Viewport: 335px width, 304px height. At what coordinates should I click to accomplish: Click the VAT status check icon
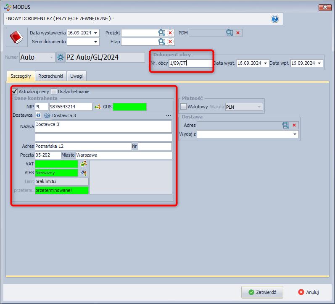[x=84, y=164]
